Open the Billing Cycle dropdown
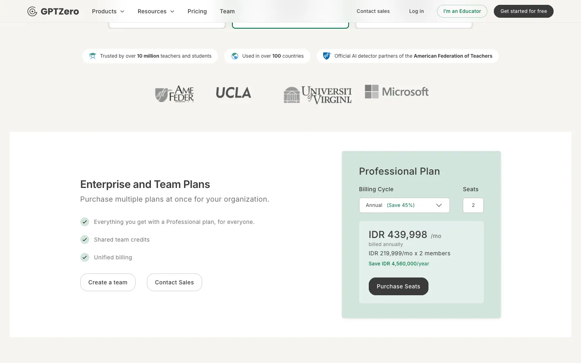This screenshot has height=363, width=581. click(404, 205)
